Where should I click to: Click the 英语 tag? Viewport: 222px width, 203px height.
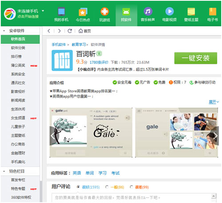(77, 173)
